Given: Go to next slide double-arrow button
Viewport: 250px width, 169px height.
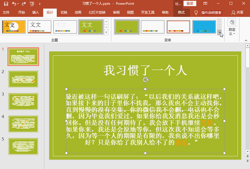Looking at the screenshot, I should (x=248, y=161).
